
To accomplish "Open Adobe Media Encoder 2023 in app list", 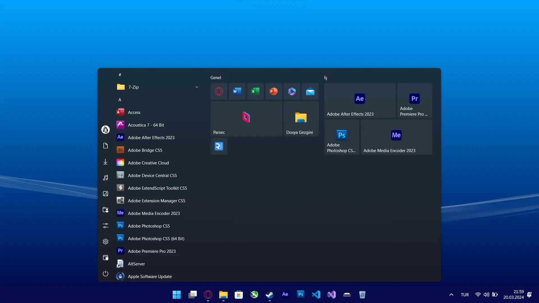I will point(158,213).
